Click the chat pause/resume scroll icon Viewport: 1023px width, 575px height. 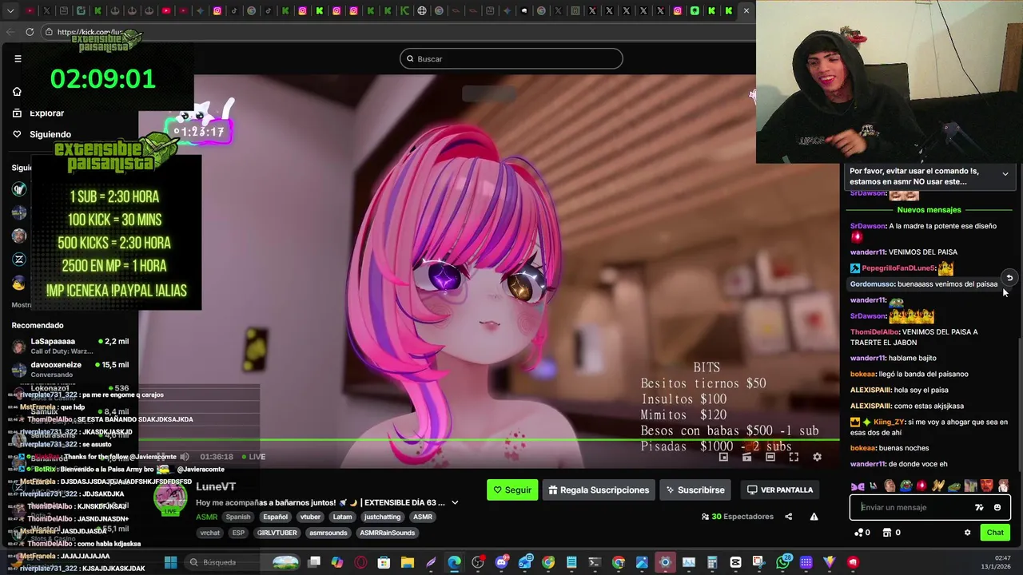coord(1009,278)
